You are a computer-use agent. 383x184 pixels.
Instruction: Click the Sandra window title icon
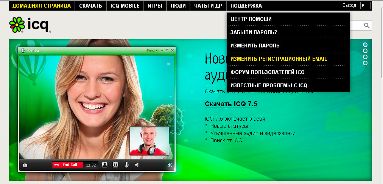pos(23,50)
